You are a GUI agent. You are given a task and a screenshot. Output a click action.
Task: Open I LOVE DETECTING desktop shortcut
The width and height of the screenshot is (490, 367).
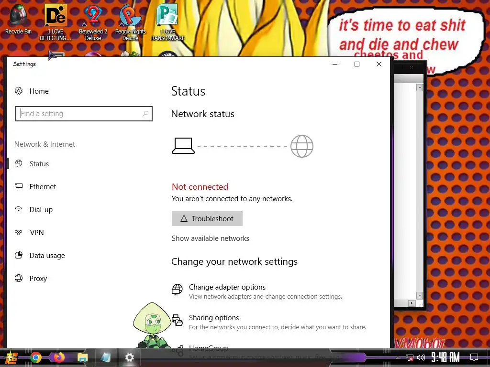coord(56,22)
